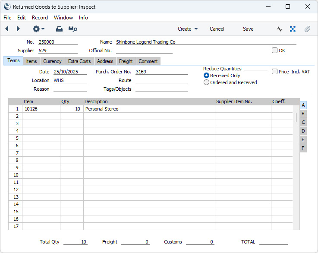Open print preview icon
Viewport: 318px width, 253px height.
click(x=73, y=29)
